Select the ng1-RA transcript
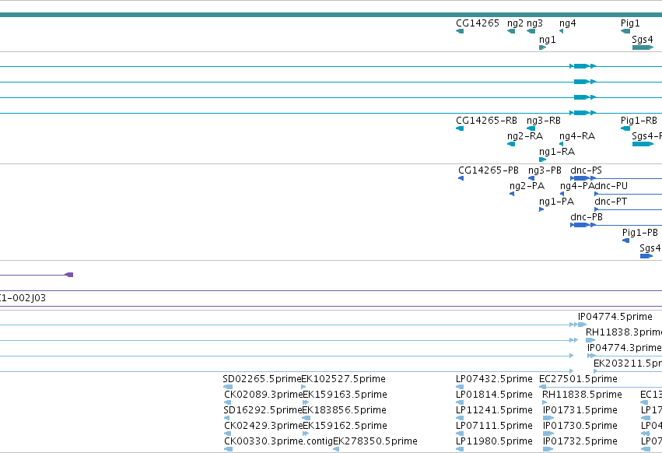The width and height of the screenshot is (662, 453). (542, 160)
